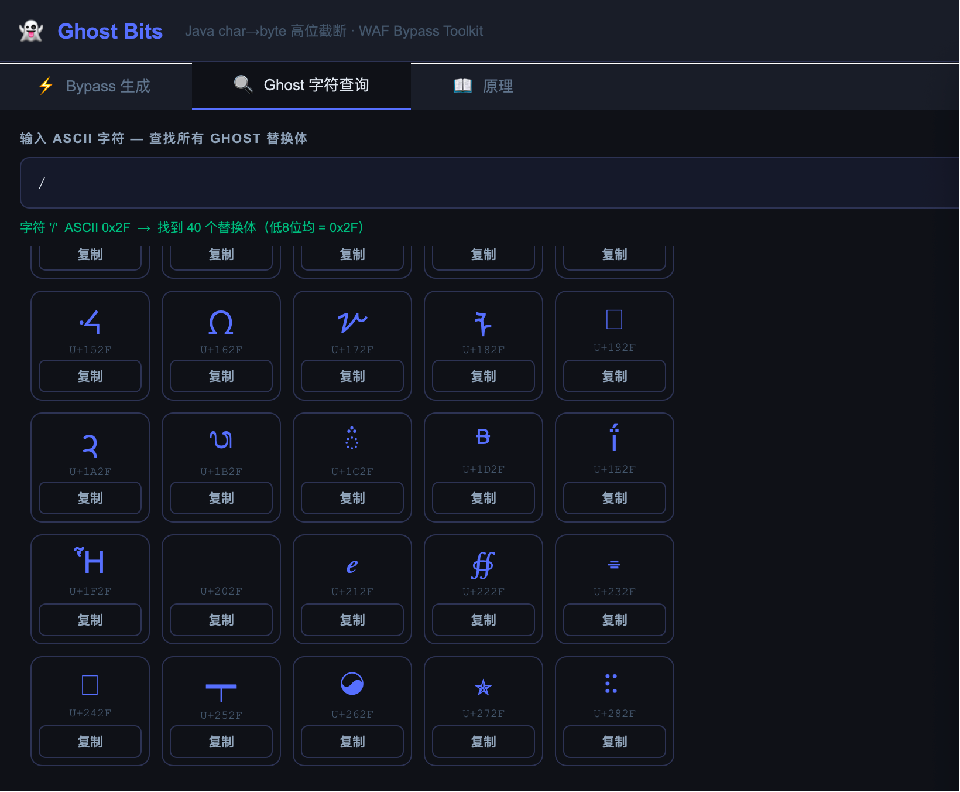960x792 pixels.
Task: Click the U+202F code label
Action: click(x=221, y=591)
